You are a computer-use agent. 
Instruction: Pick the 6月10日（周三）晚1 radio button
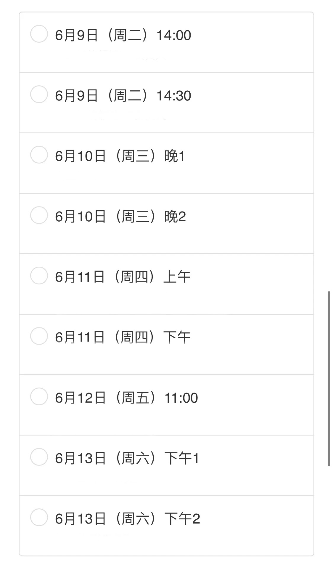pyautogui.click(x=39, y=155)
